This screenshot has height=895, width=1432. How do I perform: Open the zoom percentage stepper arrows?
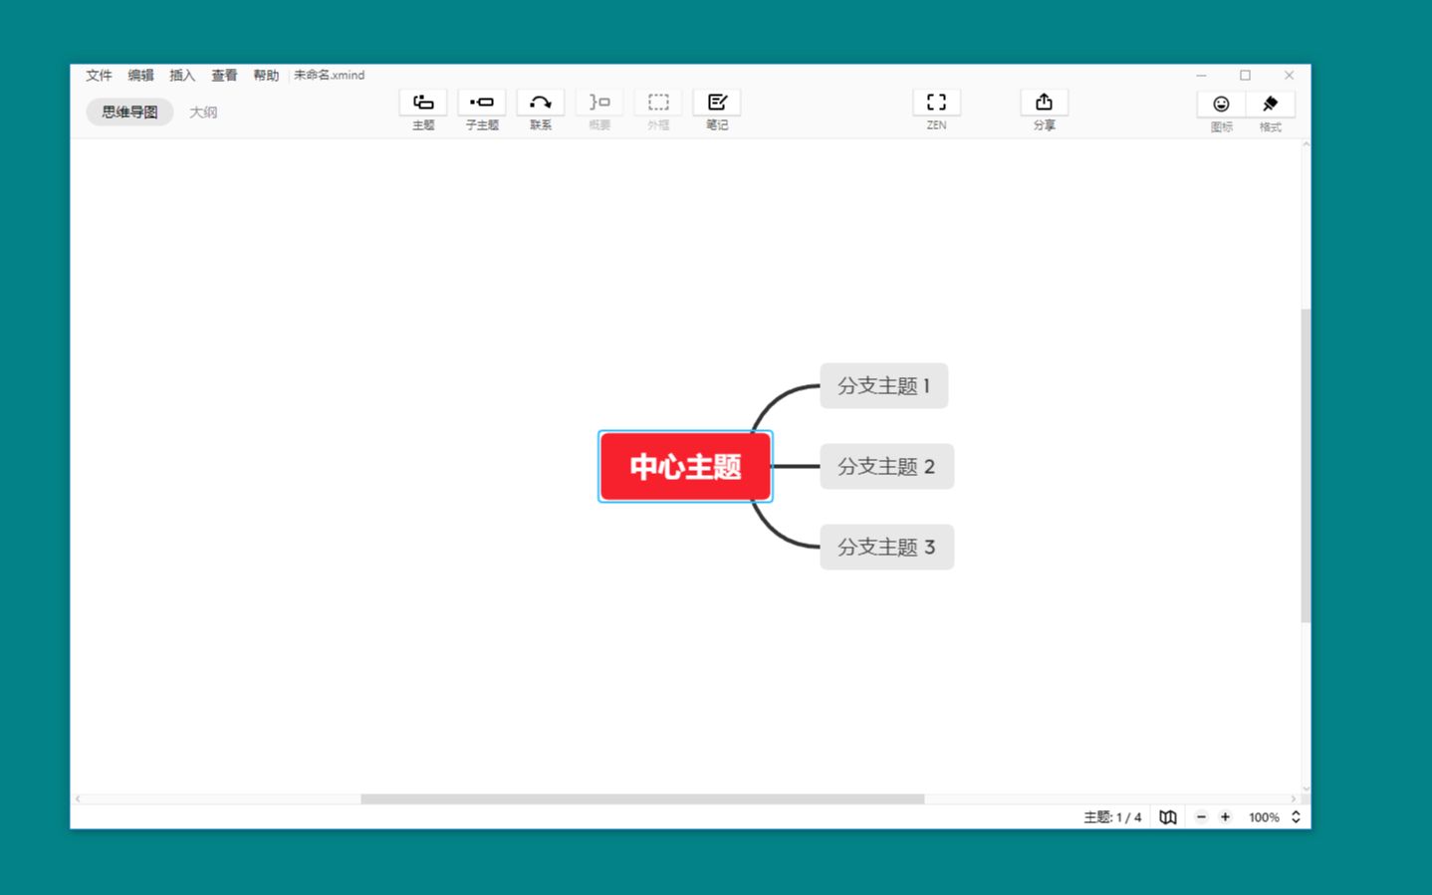coord(1296,817)
